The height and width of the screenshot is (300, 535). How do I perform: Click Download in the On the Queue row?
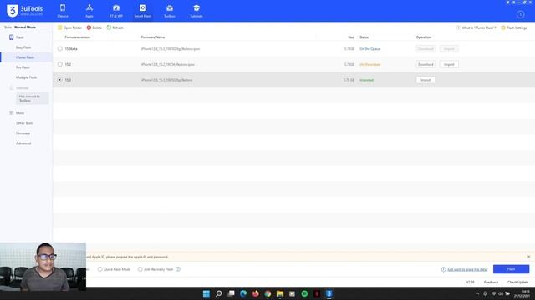(x=425, y=49)
